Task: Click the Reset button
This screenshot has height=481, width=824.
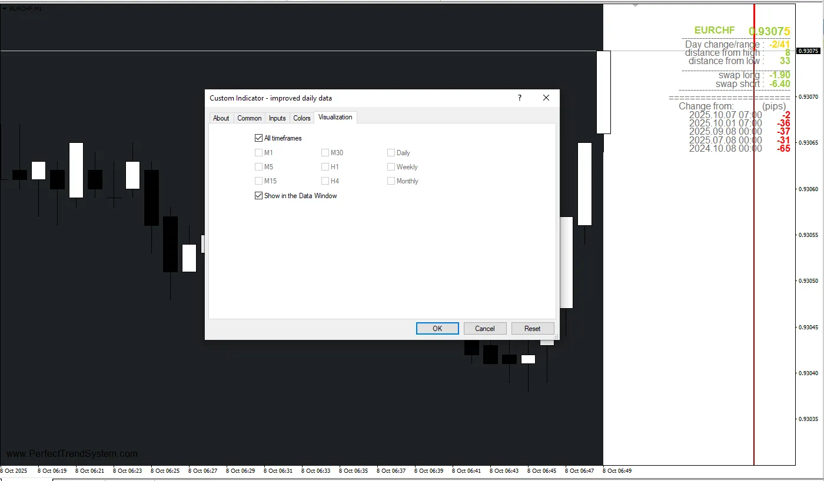Action: point(532,329)
